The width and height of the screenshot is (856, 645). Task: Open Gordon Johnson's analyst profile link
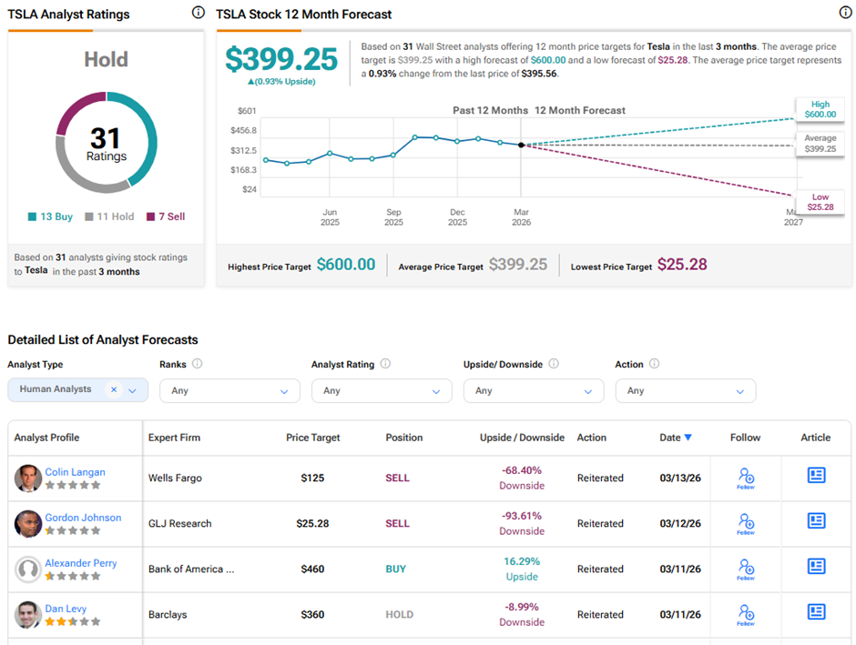83,518
